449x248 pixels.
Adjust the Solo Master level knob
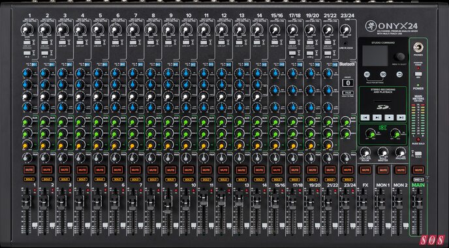point(383,152)
